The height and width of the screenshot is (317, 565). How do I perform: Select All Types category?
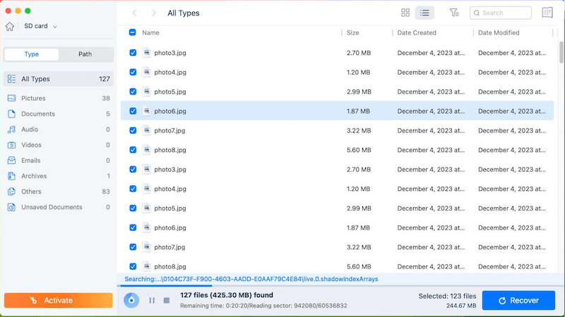(59, 79)
